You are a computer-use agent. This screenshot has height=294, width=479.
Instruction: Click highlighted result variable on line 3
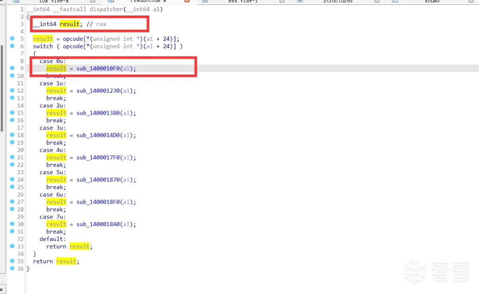pos(70,24)
